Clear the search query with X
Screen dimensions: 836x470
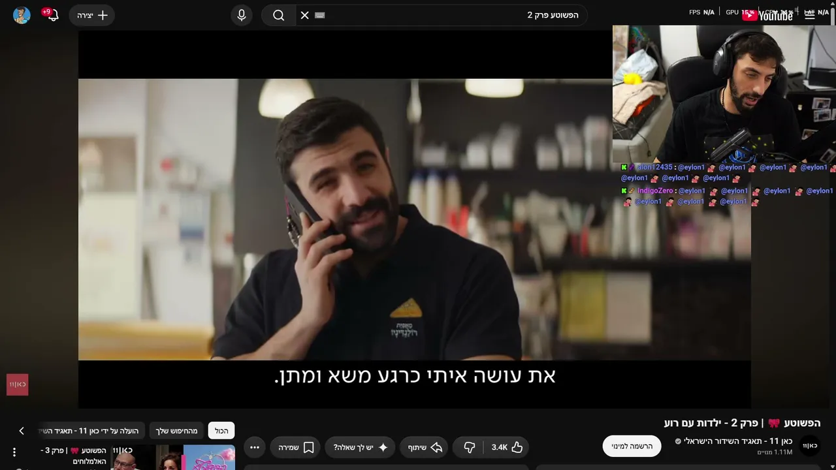coord(304,15)
